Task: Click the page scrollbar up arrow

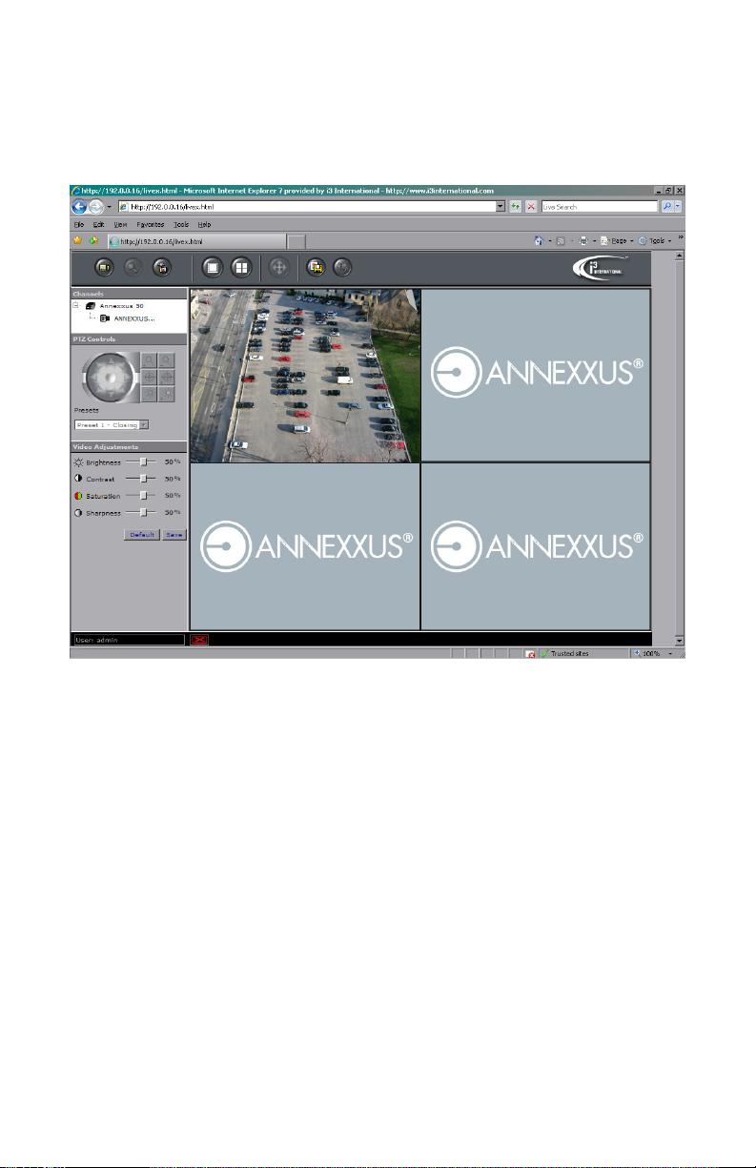Action: 679,256
